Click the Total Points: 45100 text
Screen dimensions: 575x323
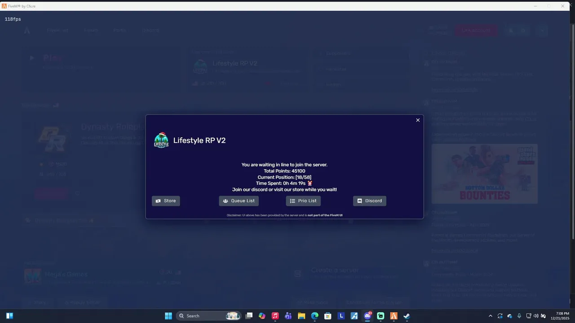pyautogui.click(x=284, y=171)
